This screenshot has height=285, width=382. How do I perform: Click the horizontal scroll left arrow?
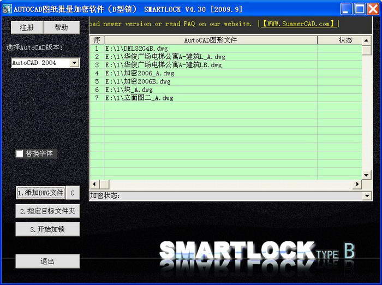95,184
